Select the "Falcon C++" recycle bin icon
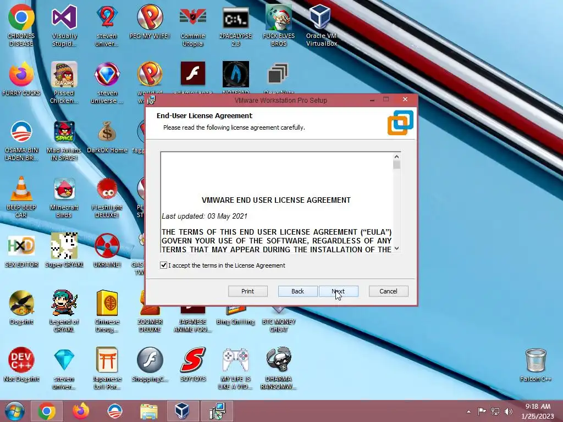 pyautogui.click(x=536, y=365)
